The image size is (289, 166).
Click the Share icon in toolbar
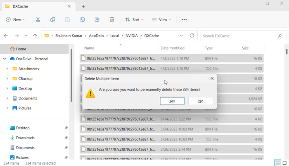coord(97,19)
